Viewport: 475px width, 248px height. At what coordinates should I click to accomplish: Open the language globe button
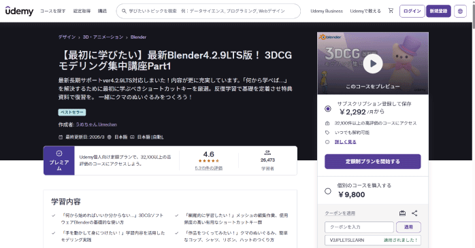pyautogui.click(x=460, y=11)
